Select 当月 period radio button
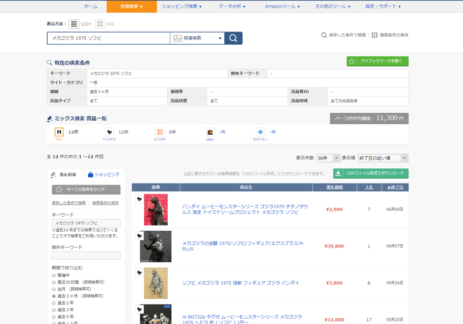This screenshot has width=463, height=324. 53,289
